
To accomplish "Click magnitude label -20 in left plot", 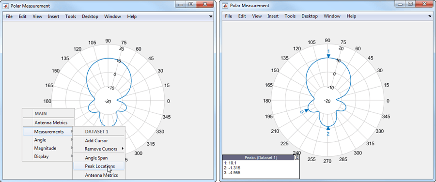I will coord(108,102).
